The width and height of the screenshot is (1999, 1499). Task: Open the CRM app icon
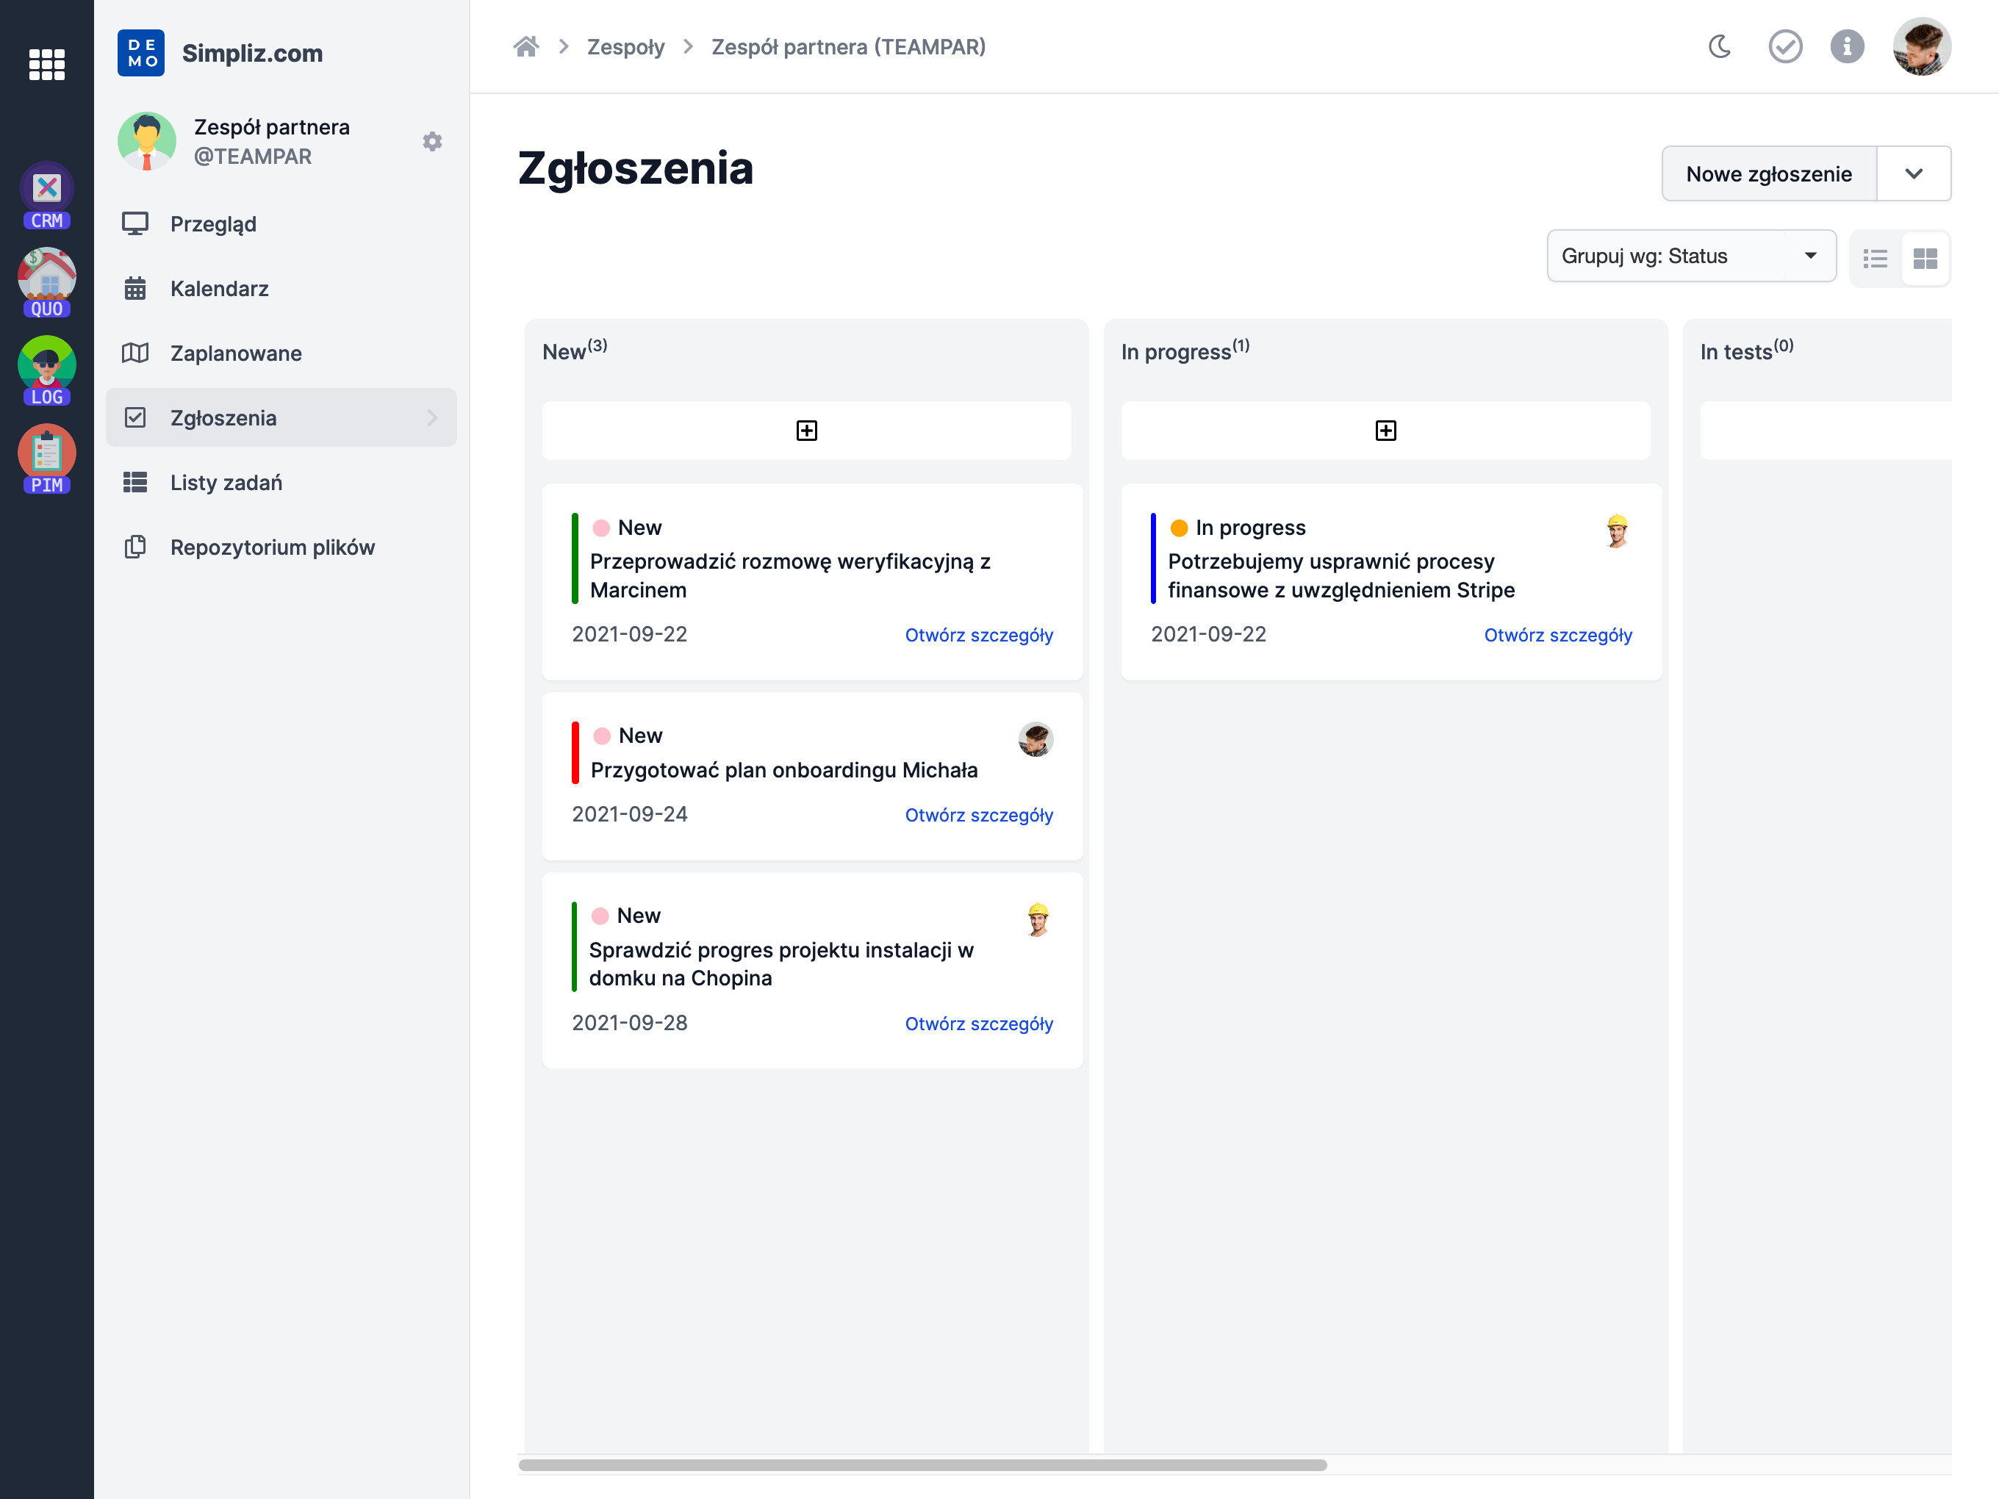coord(47,195)
